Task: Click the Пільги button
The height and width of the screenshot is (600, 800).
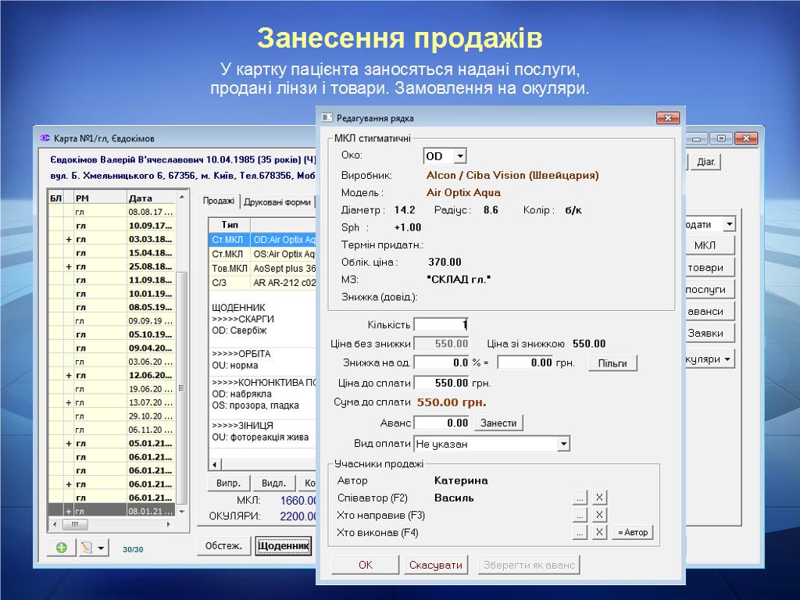Action: point(612,362)
